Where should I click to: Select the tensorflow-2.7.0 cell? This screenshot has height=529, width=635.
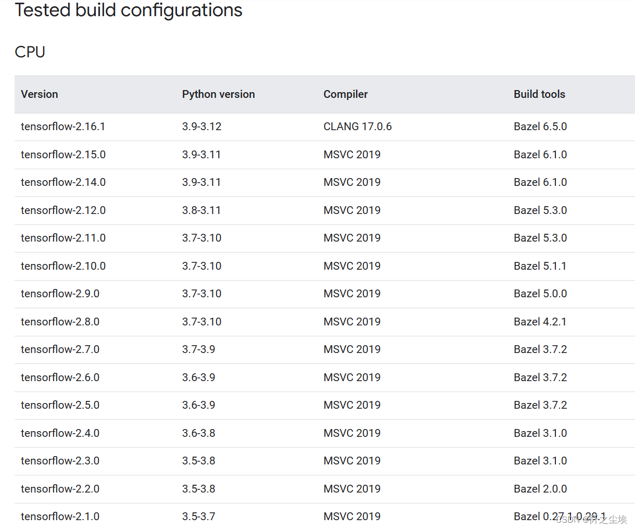point(60,349)
